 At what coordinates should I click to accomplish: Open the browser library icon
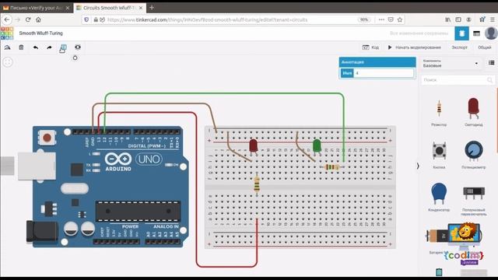pyautogui.click(x=448, y=19)
